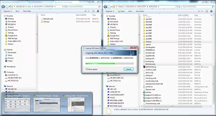216x116 pixels.
Task: Go back using the left window's back arrow
Action: (3, 7)
